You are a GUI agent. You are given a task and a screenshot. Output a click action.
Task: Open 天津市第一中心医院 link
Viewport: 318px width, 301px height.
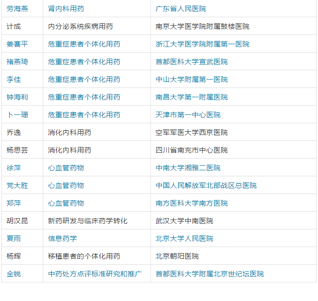point(188,115)
